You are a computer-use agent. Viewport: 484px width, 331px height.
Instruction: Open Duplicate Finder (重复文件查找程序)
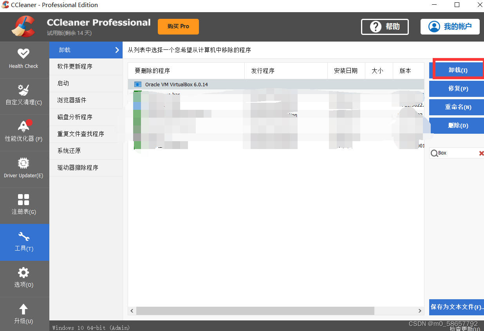click(x=86, y=134)
